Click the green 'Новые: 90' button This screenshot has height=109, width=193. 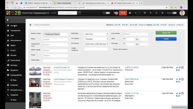(x=166, y=33)
